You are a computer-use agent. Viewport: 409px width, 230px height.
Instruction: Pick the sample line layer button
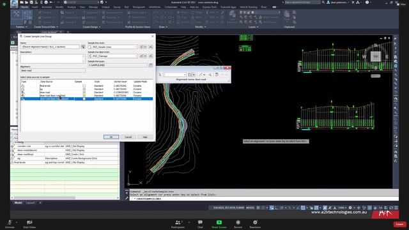(151, 65)
